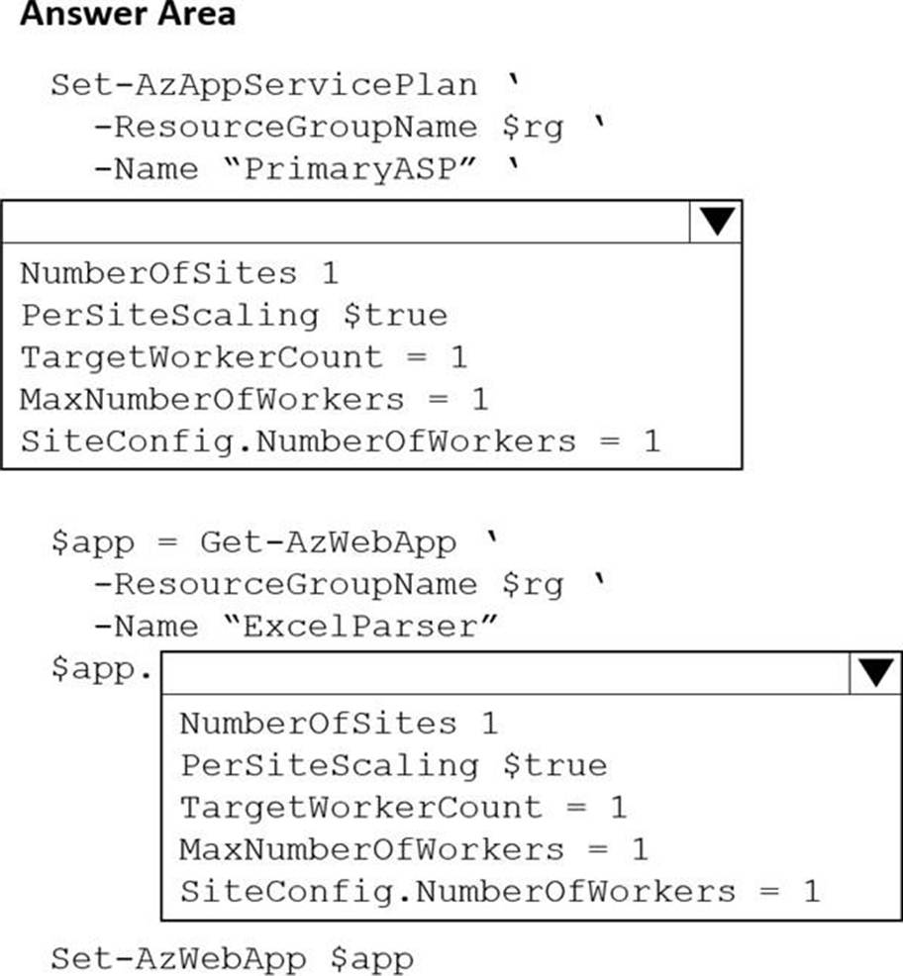
Task: Open the dropdown arrow under PrimaryASP line
Action: pyautogui.click(x=715, y=223)
